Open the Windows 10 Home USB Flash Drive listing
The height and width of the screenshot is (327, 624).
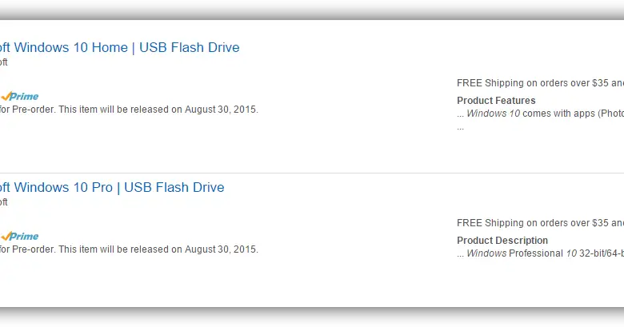120,47
